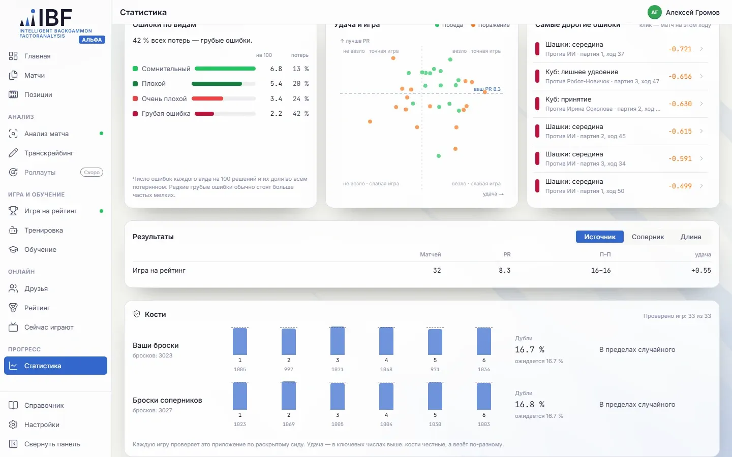Expand the -0.591 error row chevron

(x=701, y=158)
